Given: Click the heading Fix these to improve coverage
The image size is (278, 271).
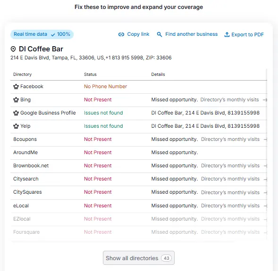Looking at the screenshot, I should pyautogui.click(x=139, y=7).
